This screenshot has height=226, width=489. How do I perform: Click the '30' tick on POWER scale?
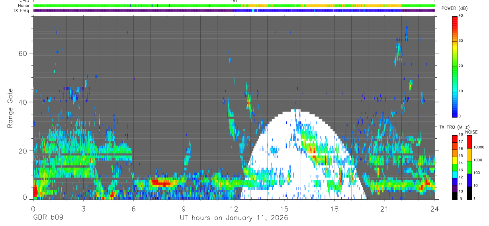pyautogui.click(x=461, y=41)
